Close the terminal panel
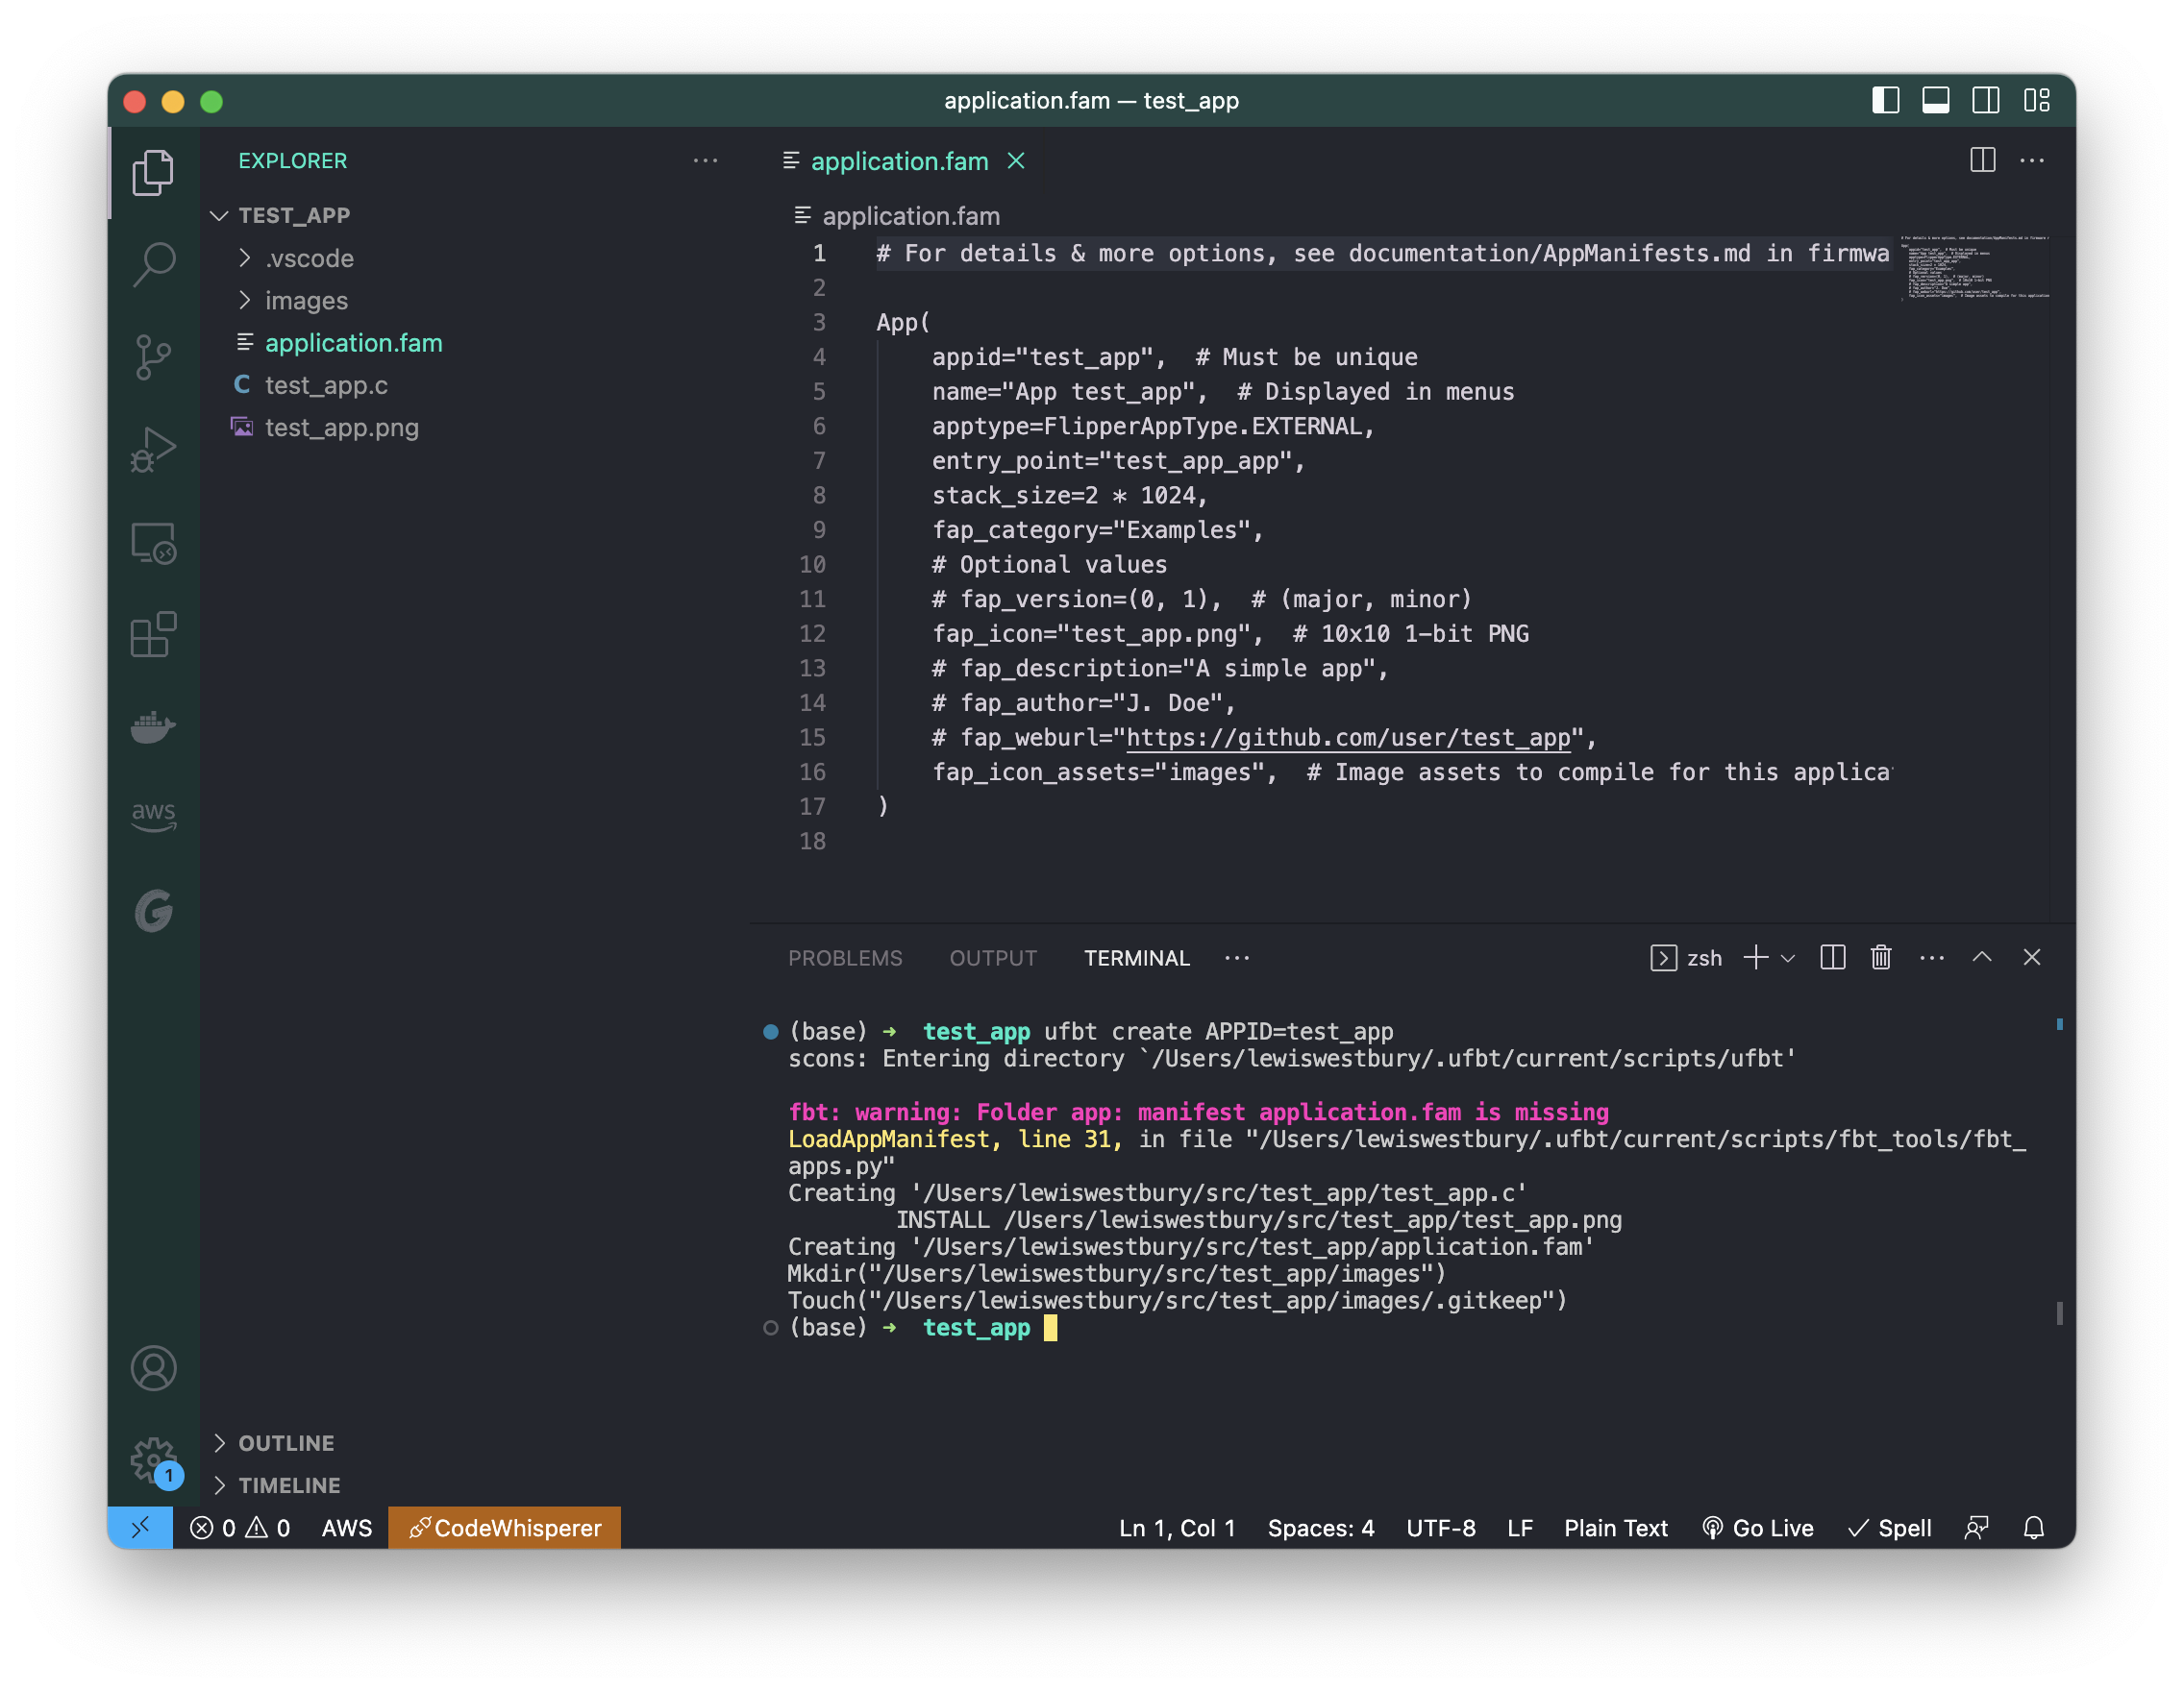 (2032, 958)
